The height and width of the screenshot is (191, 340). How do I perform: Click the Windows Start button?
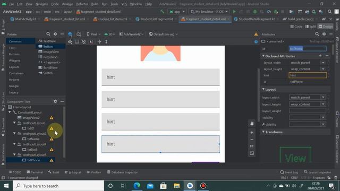[6, 186]
